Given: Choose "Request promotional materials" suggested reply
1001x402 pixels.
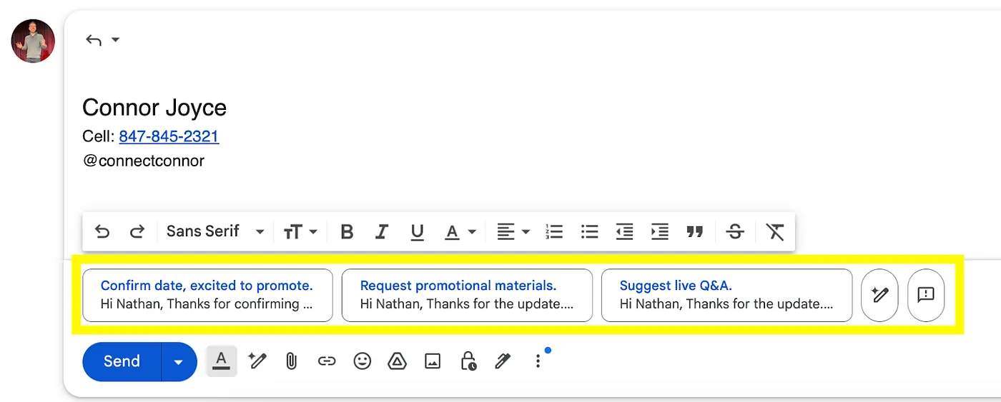Looking at the screenshot, I should click(467, 295).
